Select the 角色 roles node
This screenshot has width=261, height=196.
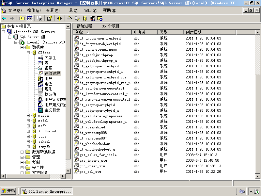click(48, 84)
